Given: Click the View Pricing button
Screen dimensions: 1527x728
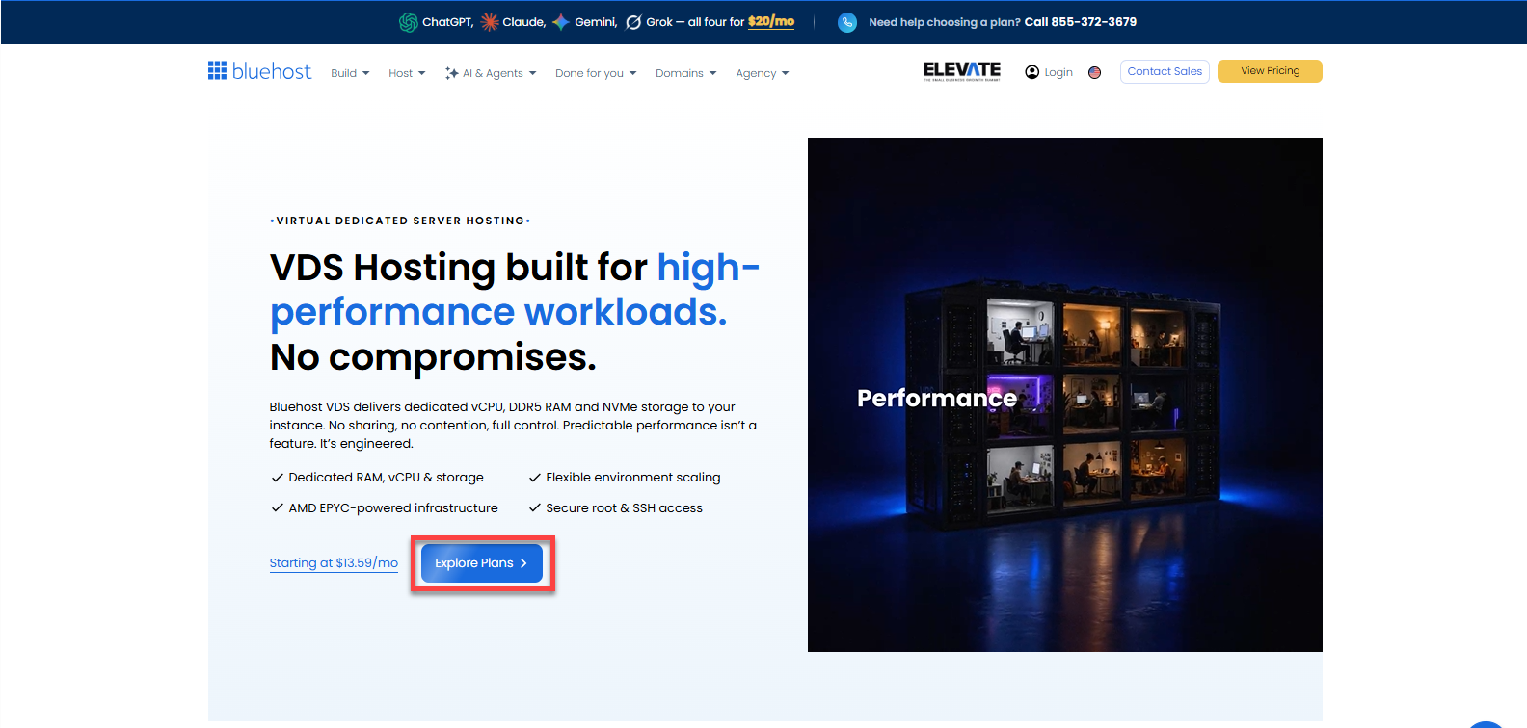Looking at the screenshot, I should (1270, 71).
